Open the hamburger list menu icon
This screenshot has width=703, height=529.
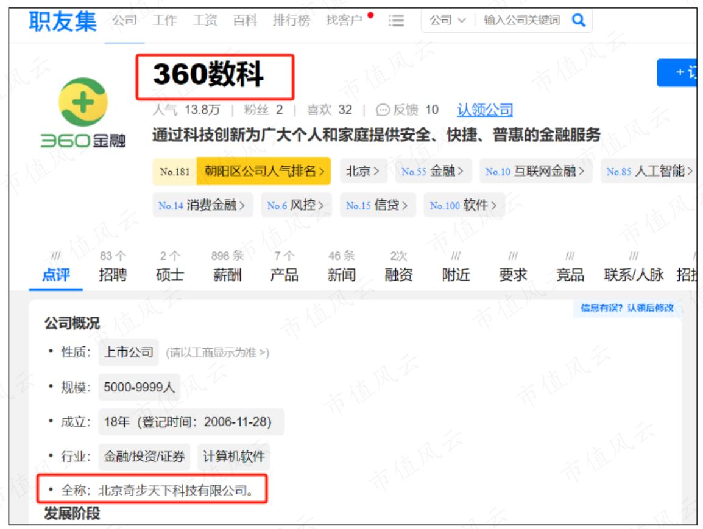(x=396, y=21)
